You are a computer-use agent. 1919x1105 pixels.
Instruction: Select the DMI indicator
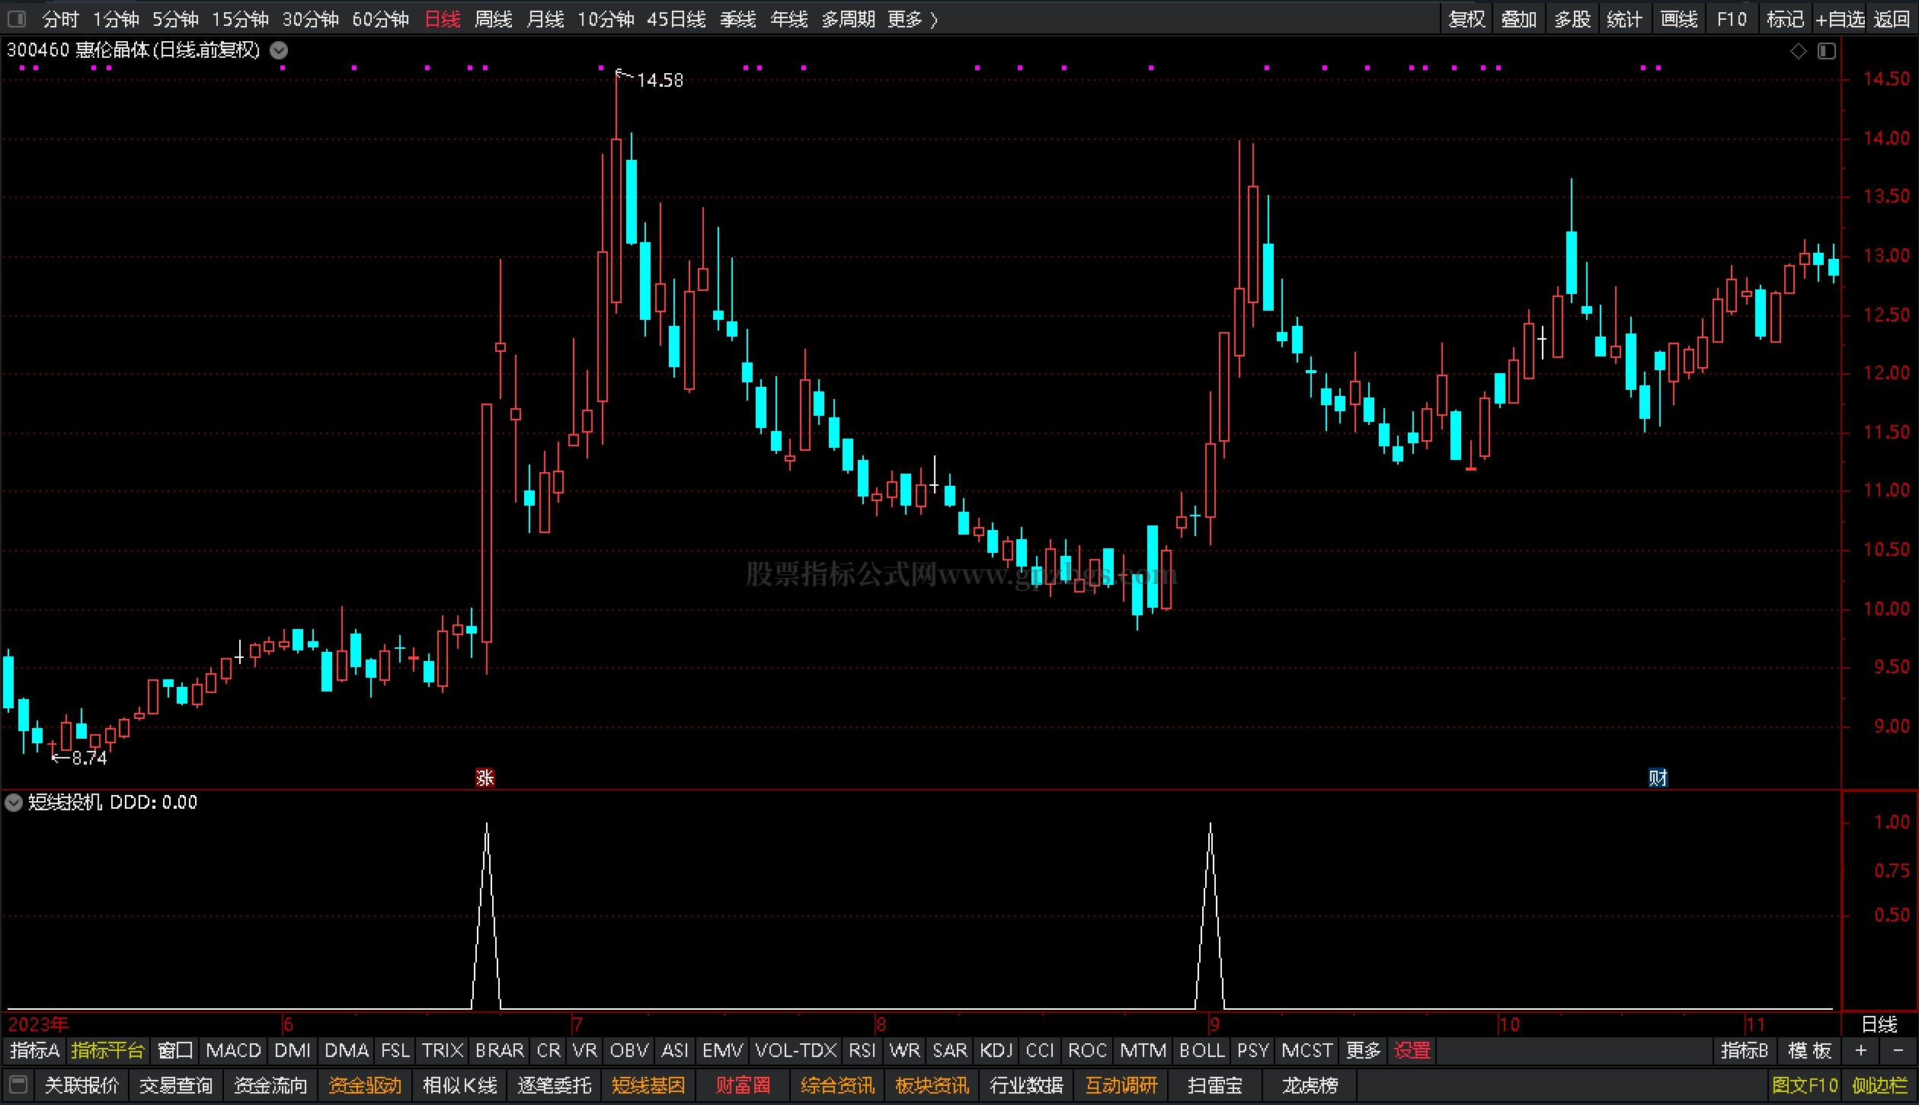tap(293, 1051)
